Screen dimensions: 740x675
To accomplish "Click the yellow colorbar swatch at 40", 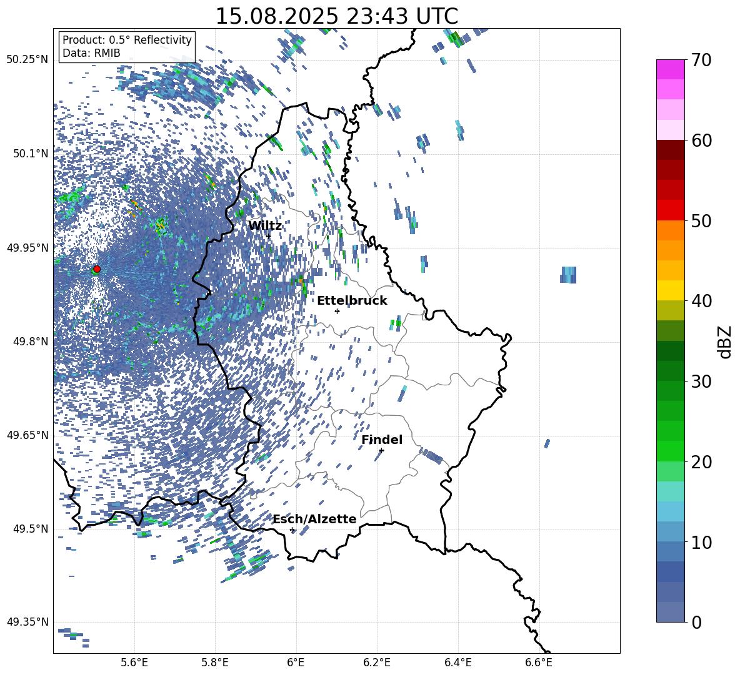I will click(670, 290).
